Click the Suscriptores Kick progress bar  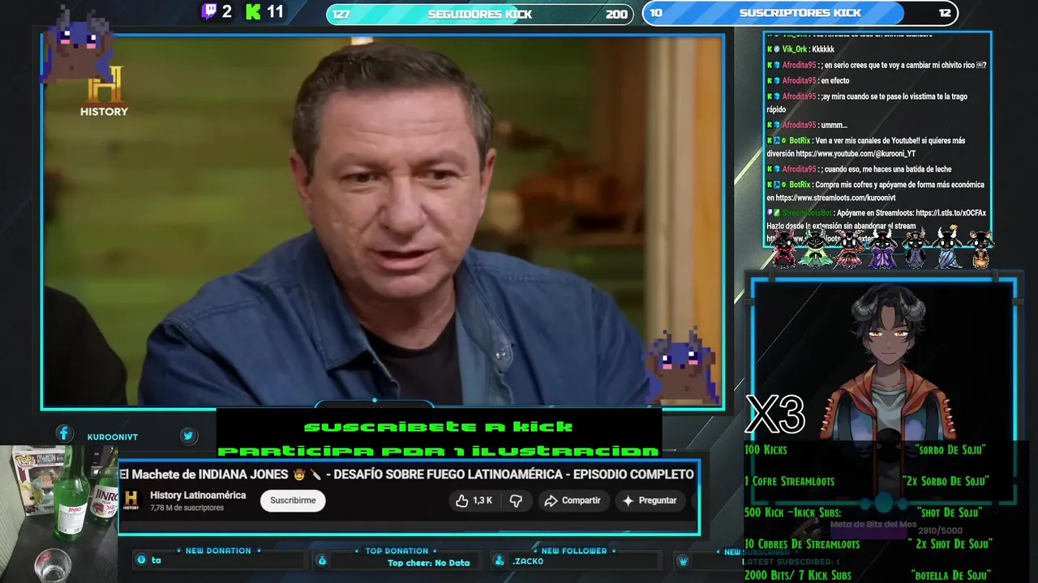(800, 13)
